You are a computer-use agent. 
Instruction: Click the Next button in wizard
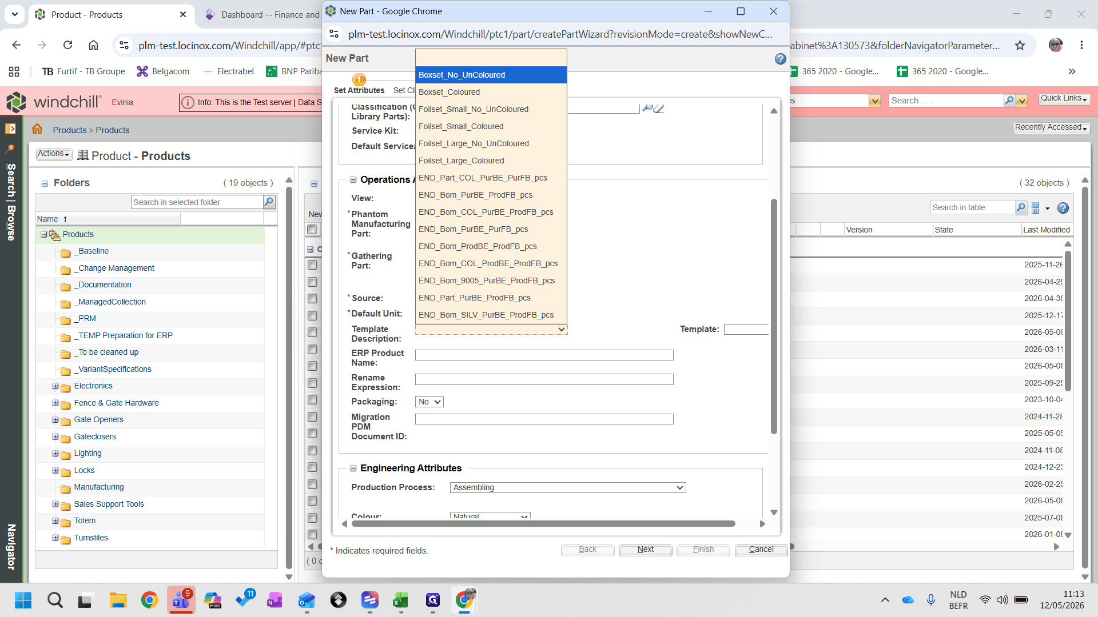[645, 550]
